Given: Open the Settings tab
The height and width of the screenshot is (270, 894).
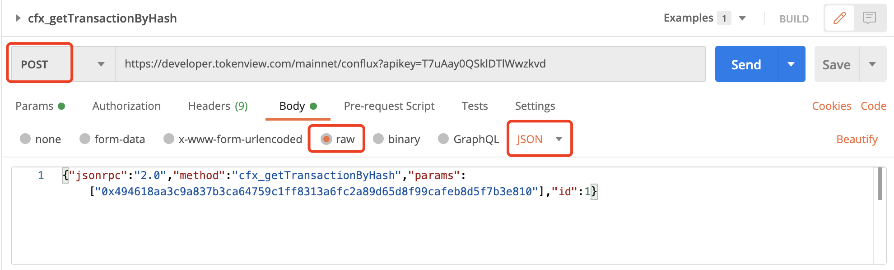Looking at the screenshot, I should (x=535, y=106).
